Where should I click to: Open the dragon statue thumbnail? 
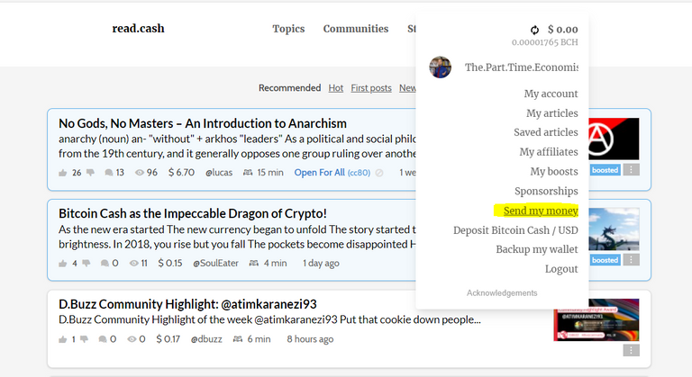(x=614, y=229)
